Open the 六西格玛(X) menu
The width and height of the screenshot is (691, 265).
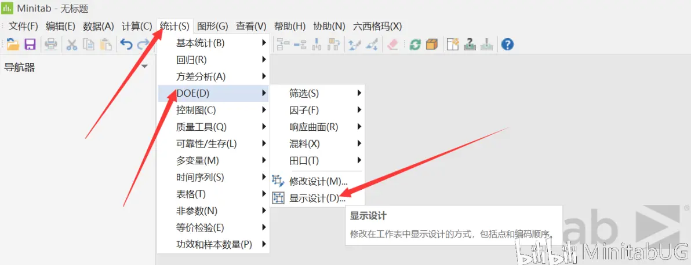pyautogui.click(x=377, y=26)
